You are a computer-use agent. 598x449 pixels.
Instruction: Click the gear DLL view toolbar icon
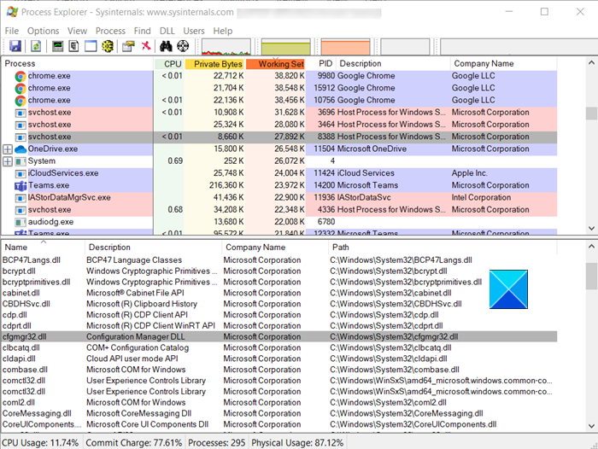109,46
